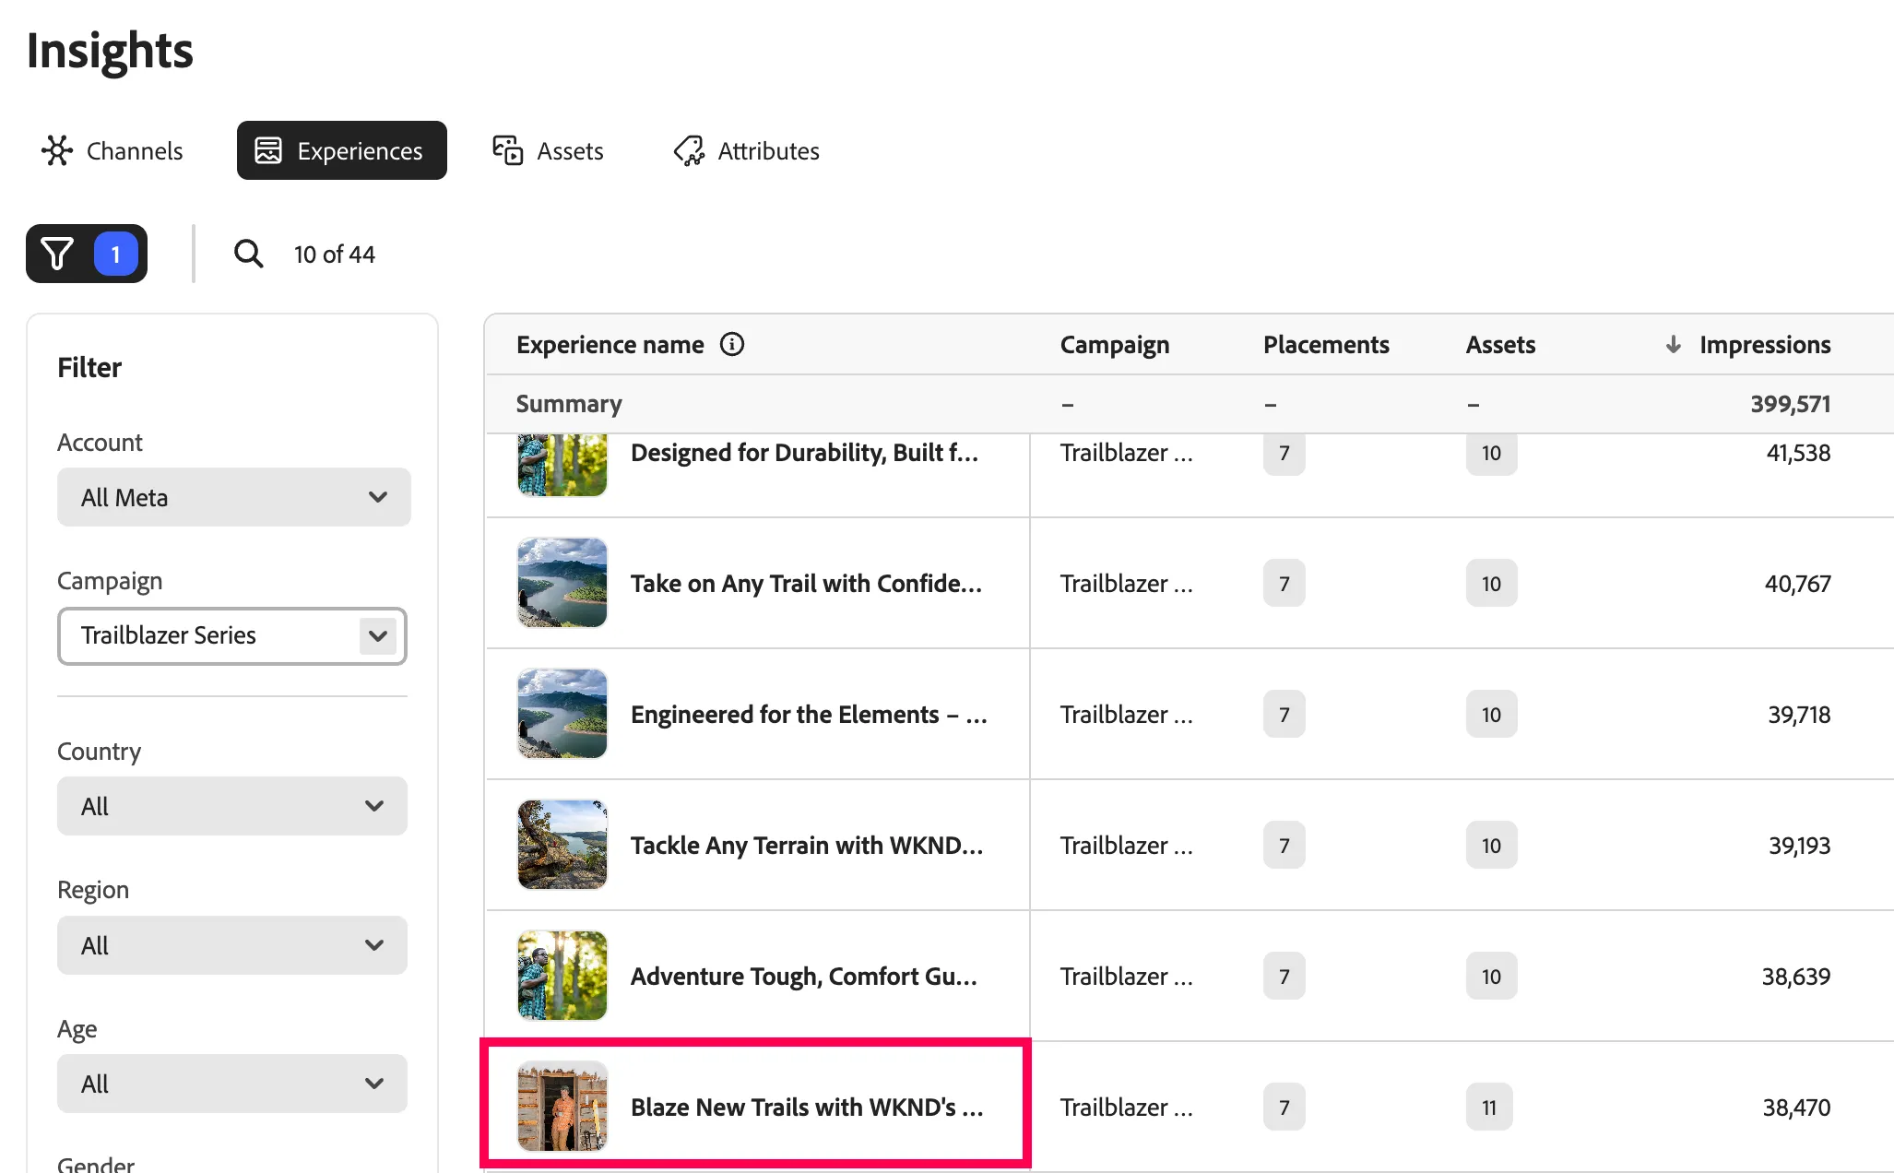Click impressions value 38,470

click(1796, 1108)
